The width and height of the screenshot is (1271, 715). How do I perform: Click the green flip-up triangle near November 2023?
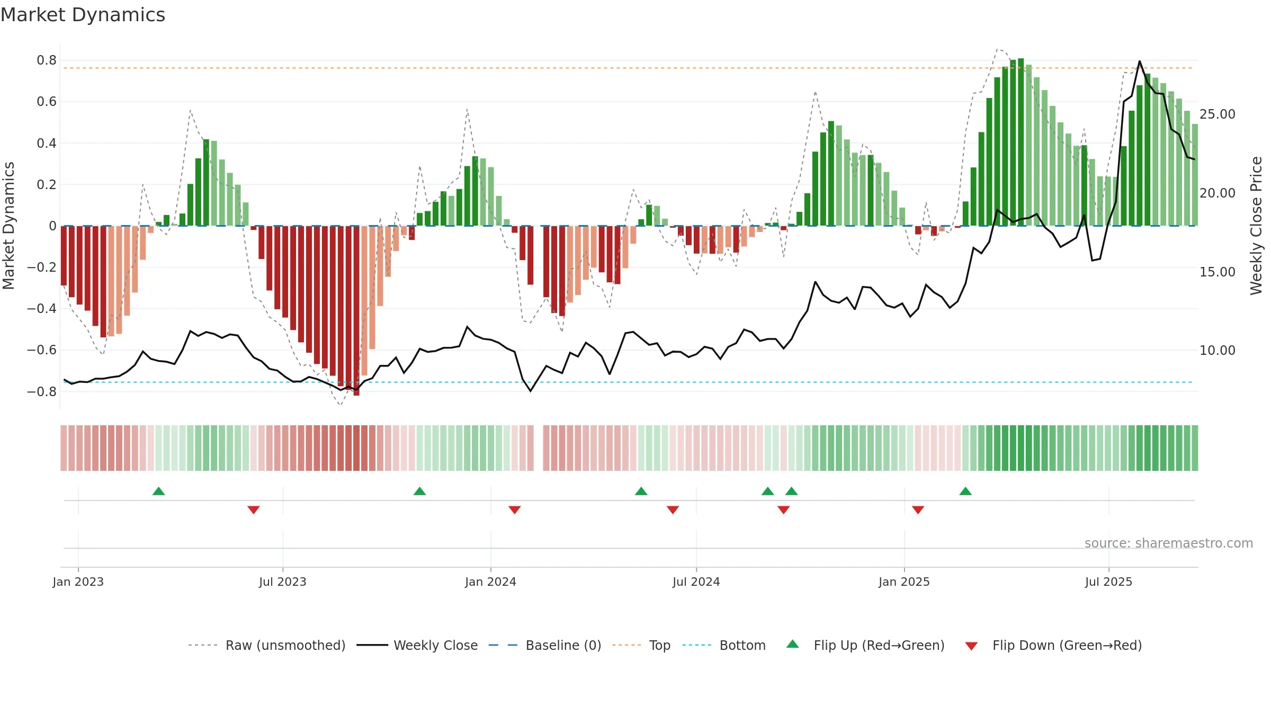pyautogui.click(x=419, y=491)
